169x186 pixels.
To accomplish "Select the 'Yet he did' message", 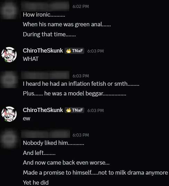I will (36, 183).
